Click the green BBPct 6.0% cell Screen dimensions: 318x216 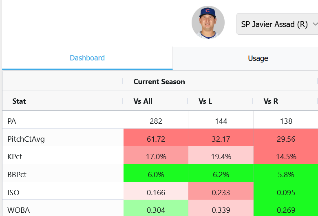(x=156, y=174)
